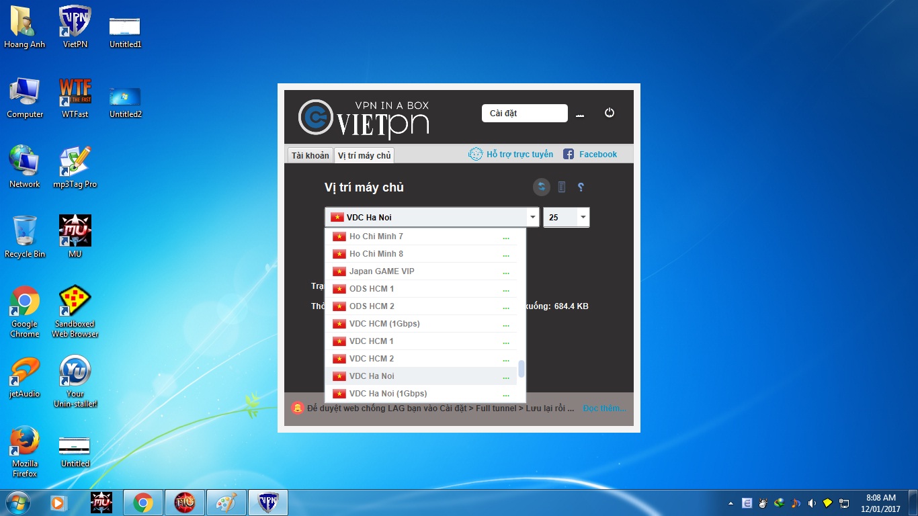
Task: Pick VDC HCM (1Gbps) server
Action: tap(421, 324)
